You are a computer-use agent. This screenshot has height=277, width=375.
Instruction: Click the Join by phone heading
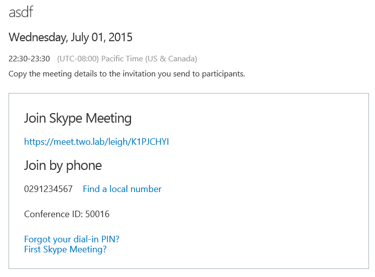click(x=63, y=165)
